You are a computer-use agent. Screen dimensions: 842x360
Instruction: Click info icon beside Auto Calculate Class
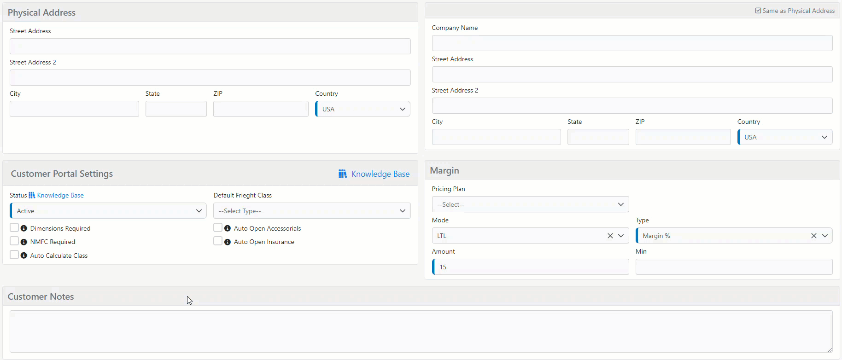[x=24, y=255]
